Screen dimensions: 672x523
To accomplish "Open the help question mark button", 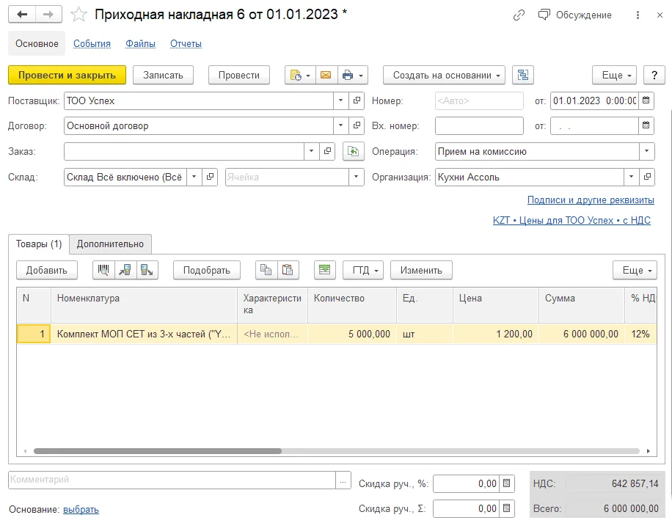I will (x=654, y=76).
